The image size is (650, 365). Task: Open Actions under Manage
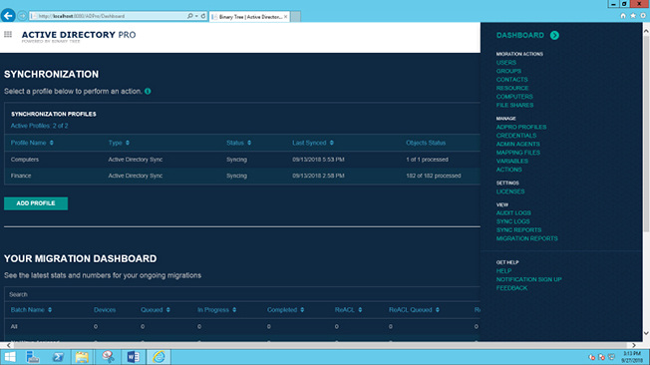[x=509, y=170]
